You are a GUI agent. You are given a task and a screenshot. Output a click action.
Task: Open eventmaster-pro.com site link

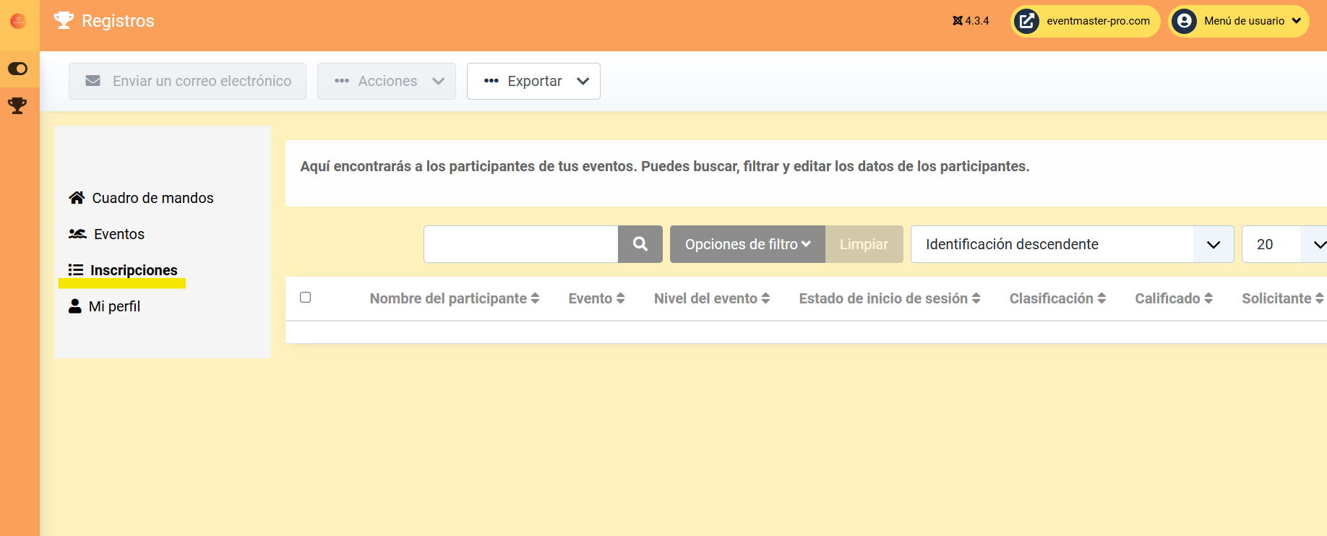point(1085,21)
